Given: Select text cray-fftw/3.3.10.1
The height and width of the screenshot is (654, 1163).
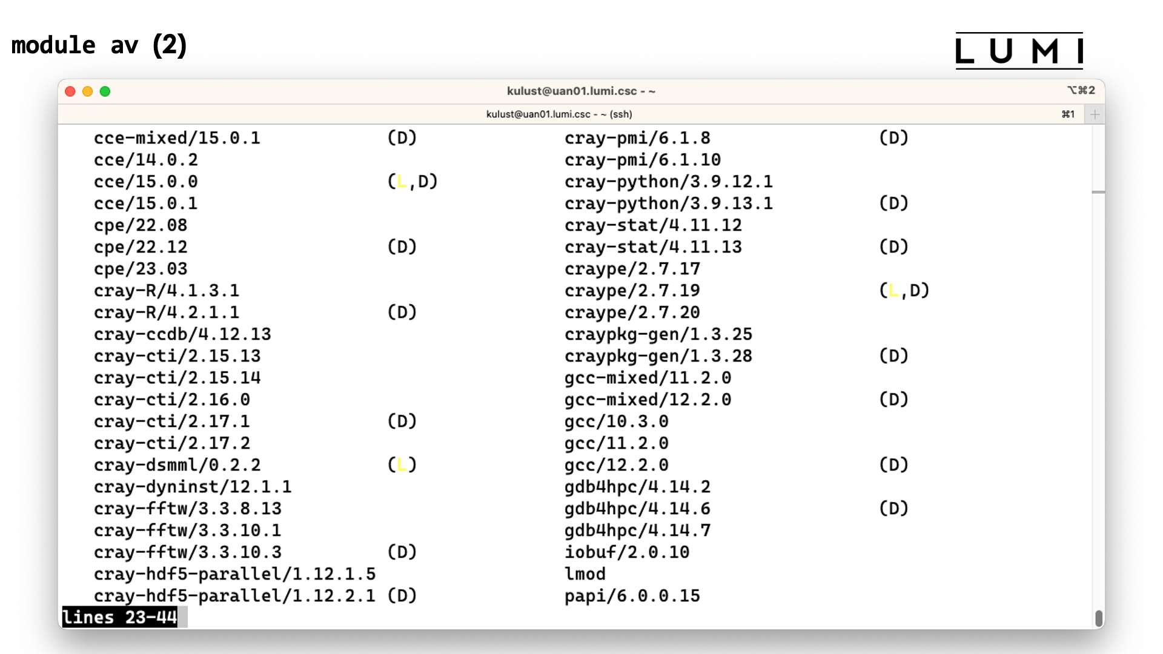Looking at the screenshot, I should [x=188, y=530].
